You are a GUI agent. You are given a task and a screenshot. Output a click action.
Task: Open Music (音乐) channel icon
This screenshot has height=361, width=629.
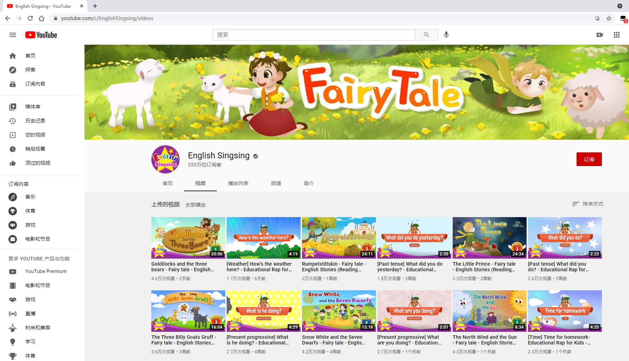[x=13, y=197]
